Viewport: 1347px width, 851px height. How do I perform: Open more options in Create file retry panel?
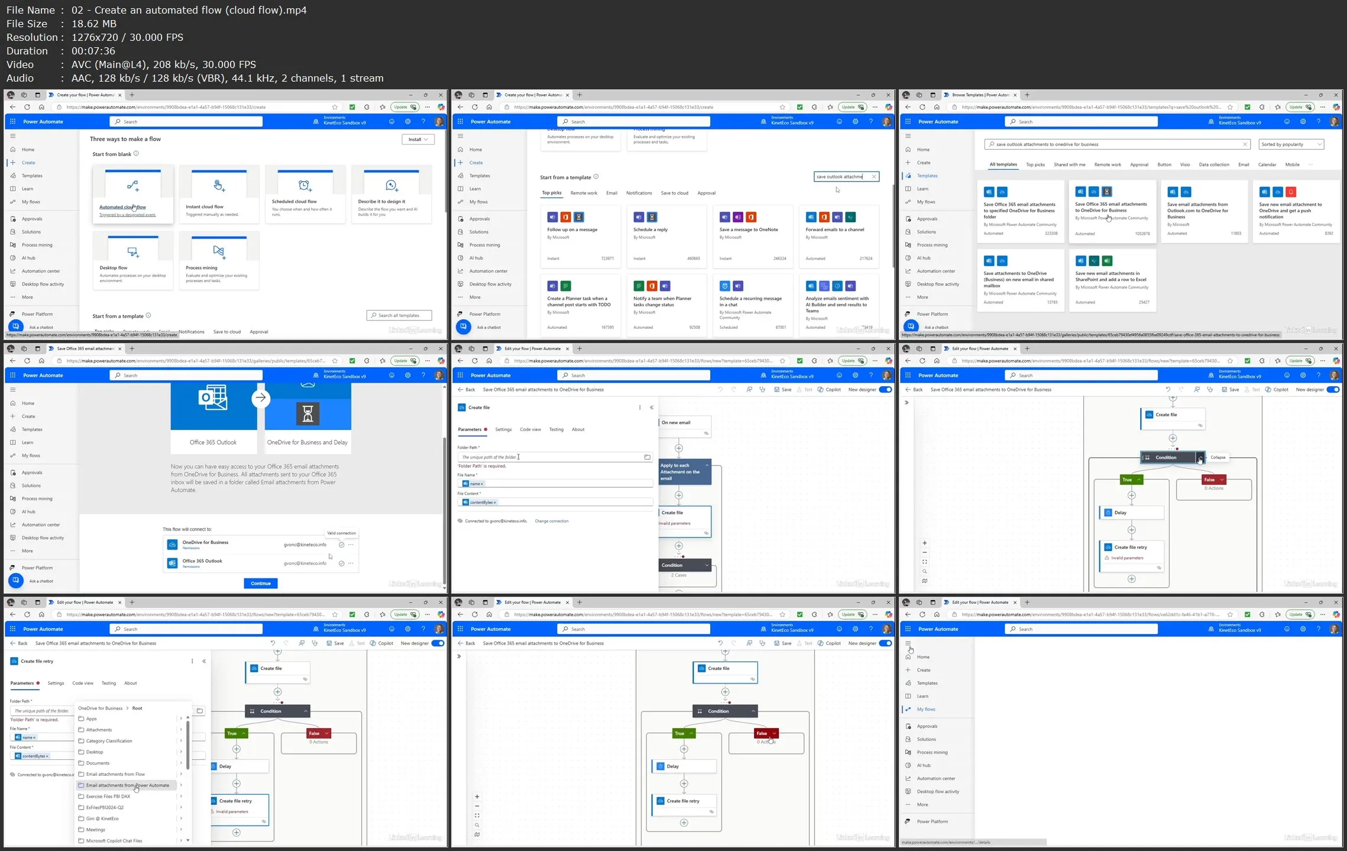tap(192, 661)
